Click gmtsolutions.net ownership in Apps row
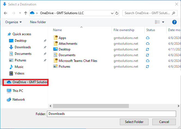This screenshot has width=181, height=129. click(x=126, y=38)
